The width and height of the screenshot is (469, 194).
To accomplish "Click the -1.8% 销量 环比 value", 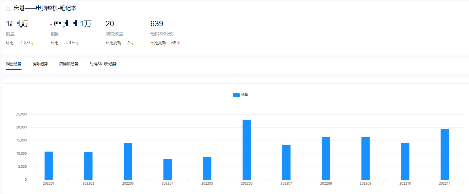I will 25,43.
